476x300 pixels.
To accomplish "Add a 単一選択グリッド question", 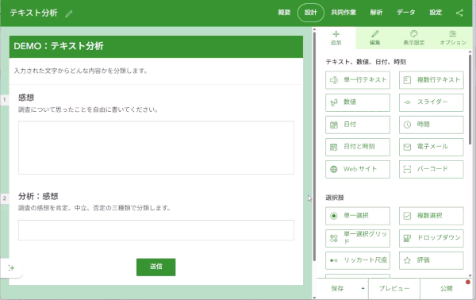I will point(358,238).
